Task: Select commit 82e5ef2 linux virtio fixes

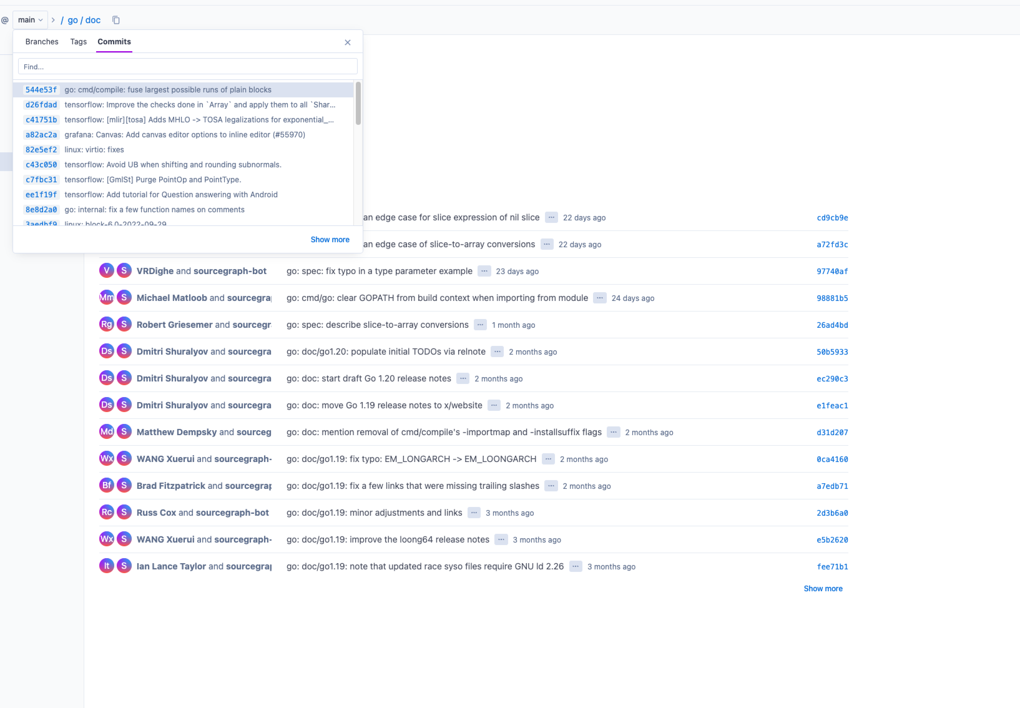Action: (x=94, y=150)
